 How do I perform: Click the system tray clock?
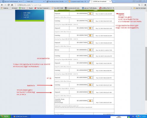coord(144,117)
